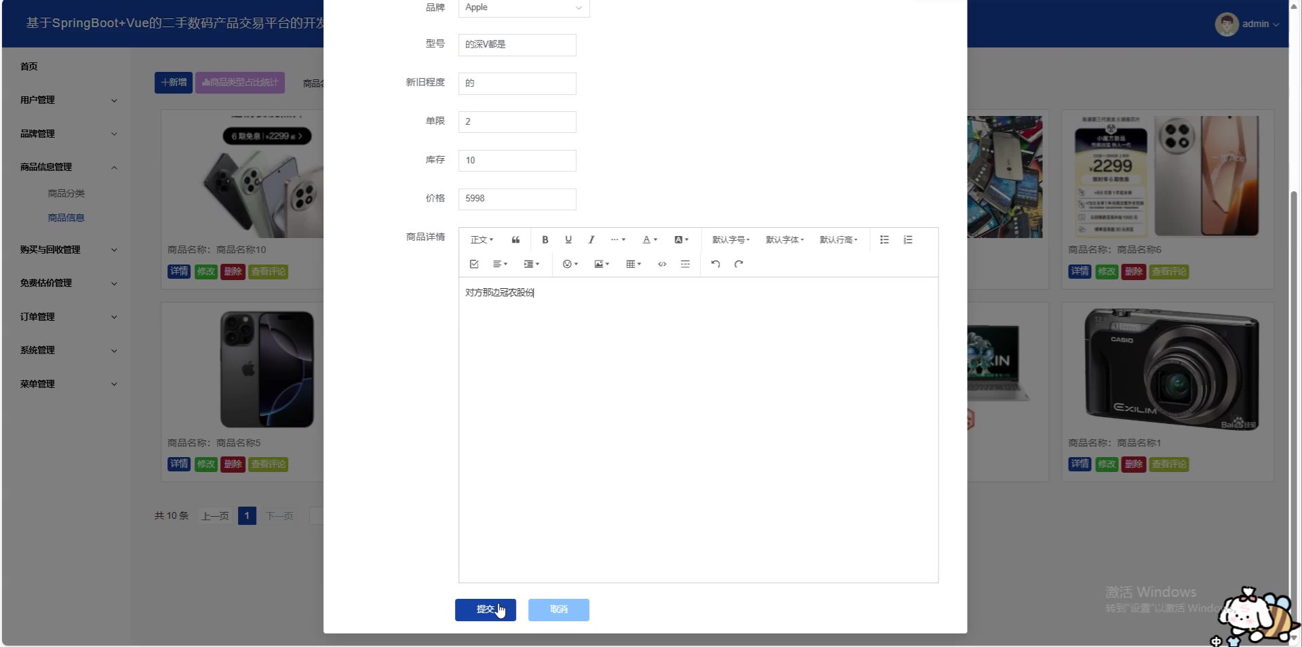The image size is (1302, 647).
Task: Open the 默认行高 line height dropdown
Action: point(838,240)
